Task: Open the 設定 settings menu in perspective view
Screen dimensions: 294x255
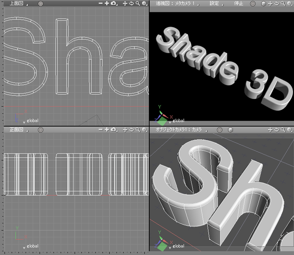Action: (215, 3)
